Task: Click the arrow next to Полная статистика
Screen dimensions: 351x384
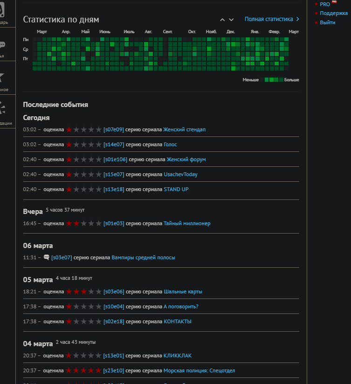Action: pos(298,19)
